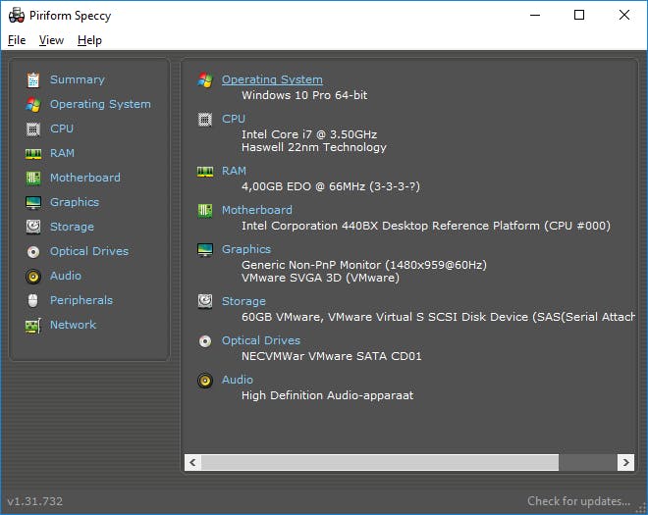The height and width of the screenshot is (515, 648).
Task: Maximize the Piriform Speccy window
Action: pos(579,15)
